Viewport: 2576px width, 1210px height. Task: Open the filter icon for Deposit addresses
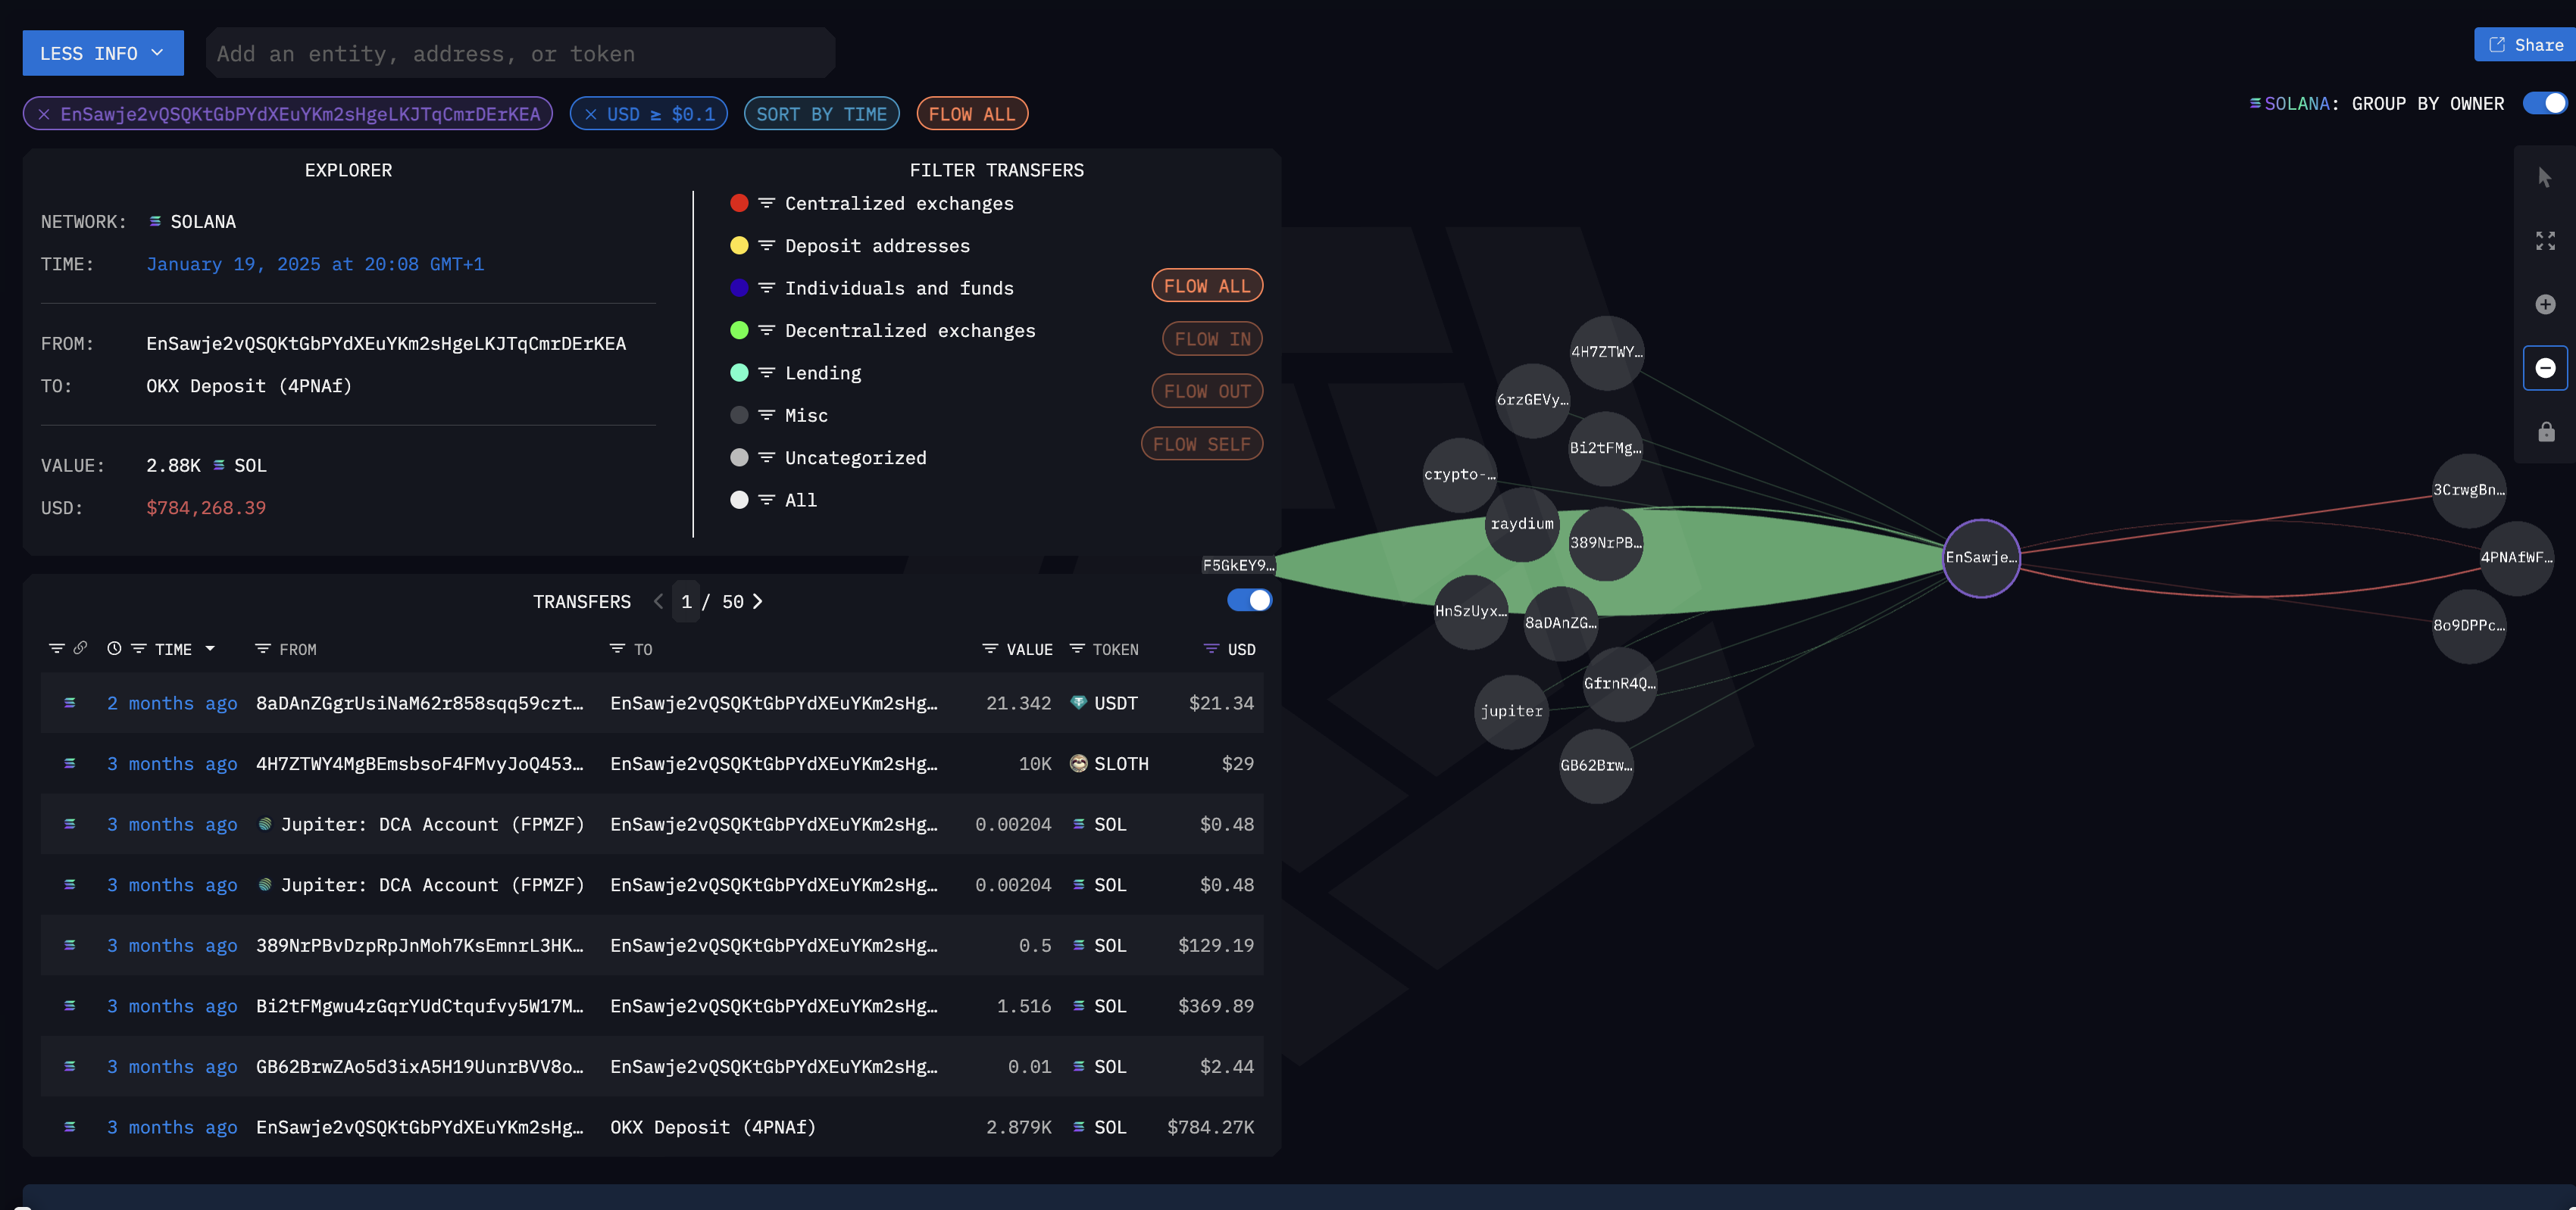(766, 246)
